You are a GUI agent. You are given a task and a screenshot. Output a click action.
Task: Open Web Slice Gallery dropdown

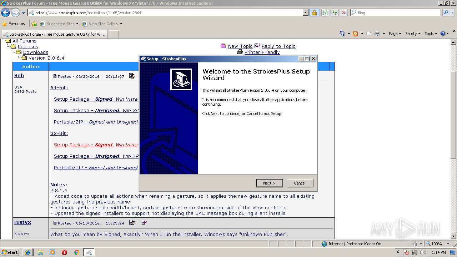(x=102, y=24)
